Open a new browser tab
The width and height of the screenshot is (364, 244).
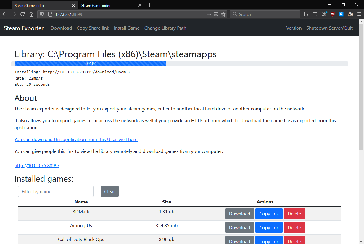click(x=150, y=5)
